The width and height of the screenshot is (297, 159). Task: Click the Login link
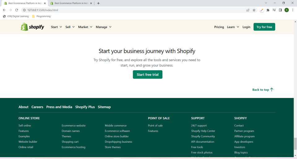pyautogui.click(x=246, y=27)
